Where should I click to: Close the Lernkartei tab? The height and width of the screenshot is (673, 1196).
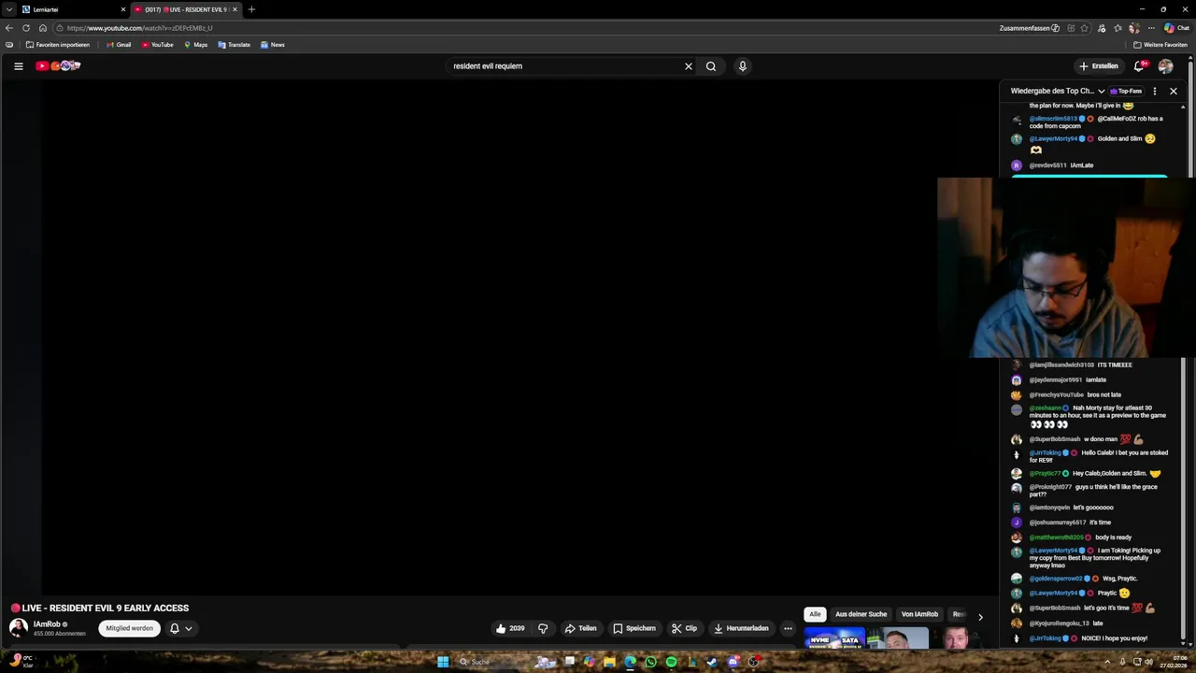click(x=122, y=9)
